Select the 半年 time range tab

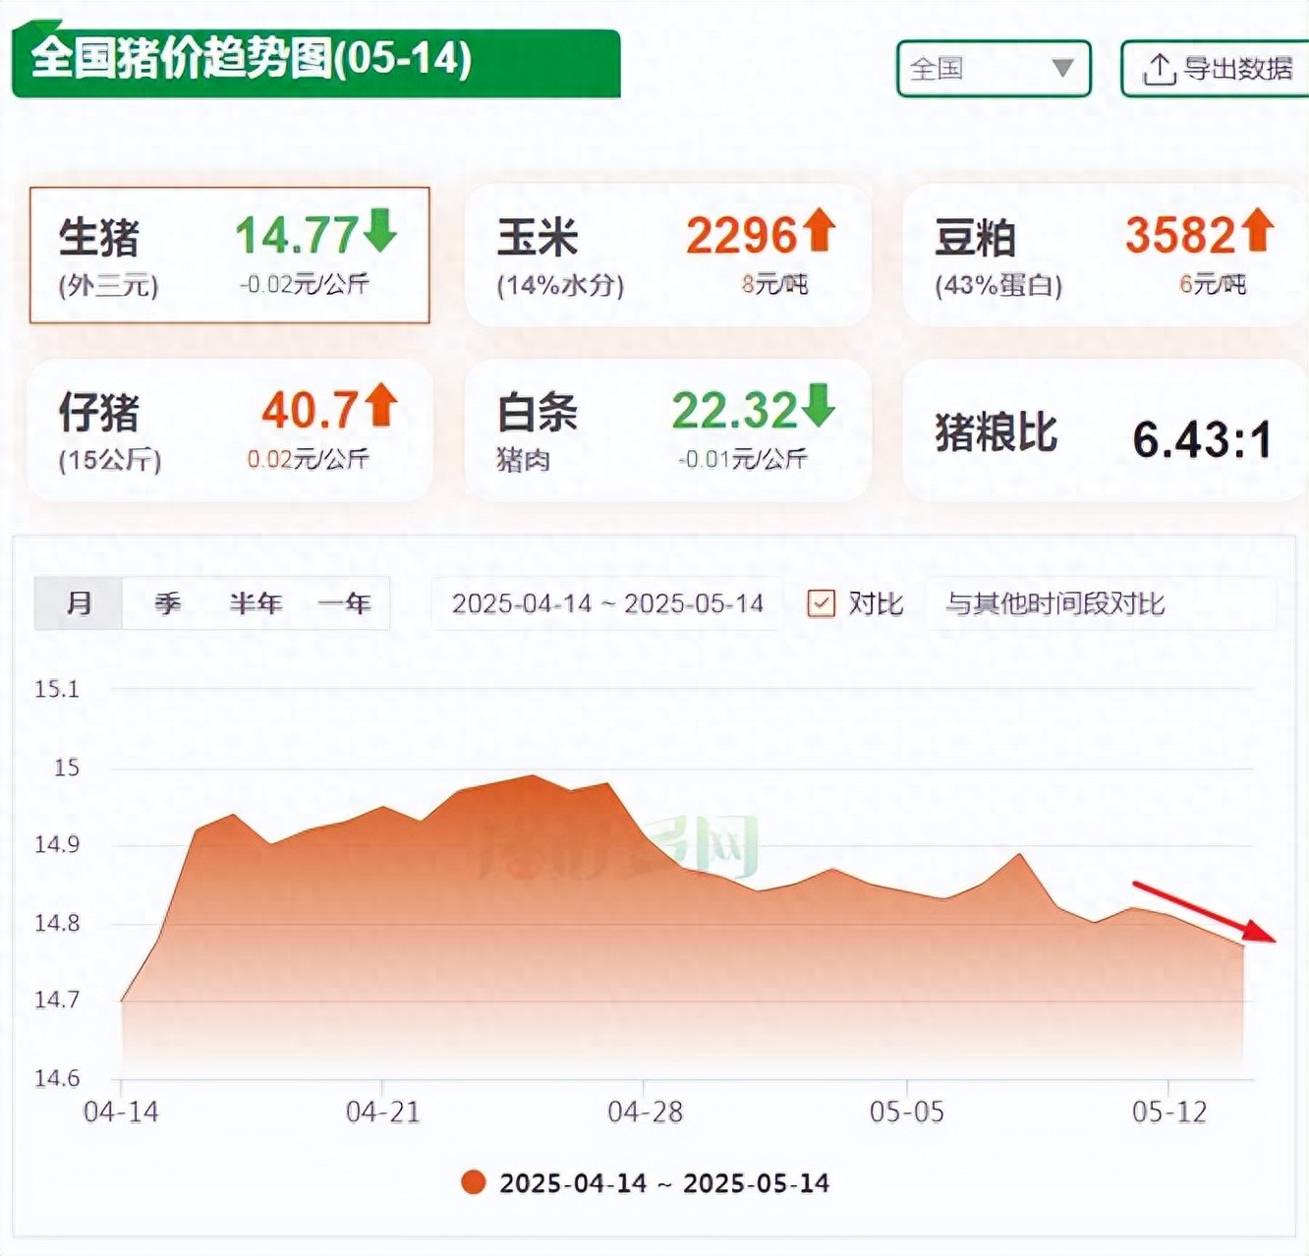(x=256, y=603)
